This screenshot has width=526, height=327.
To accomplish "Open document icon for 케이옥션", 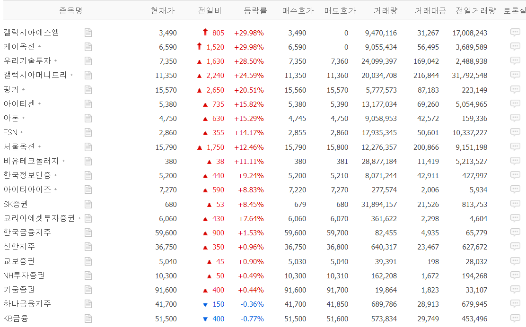I will pyautogui.click(x=88, y=47).
